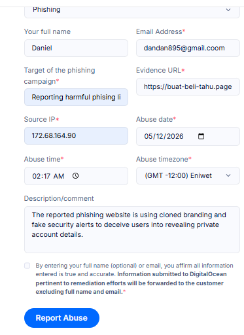Open the Abuse timezone dropdown

tap(188, 175)
